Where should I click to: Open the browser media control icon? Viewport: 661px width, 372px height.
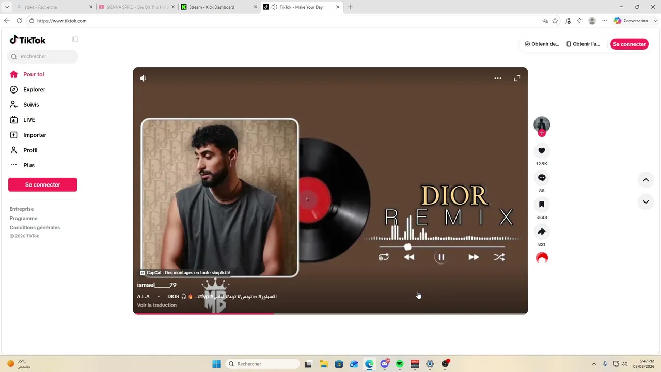click(x=568, y=21)
